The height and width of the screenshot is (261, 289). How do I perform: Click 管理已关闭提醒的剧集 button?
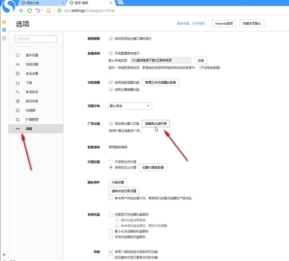pos(160,82)
